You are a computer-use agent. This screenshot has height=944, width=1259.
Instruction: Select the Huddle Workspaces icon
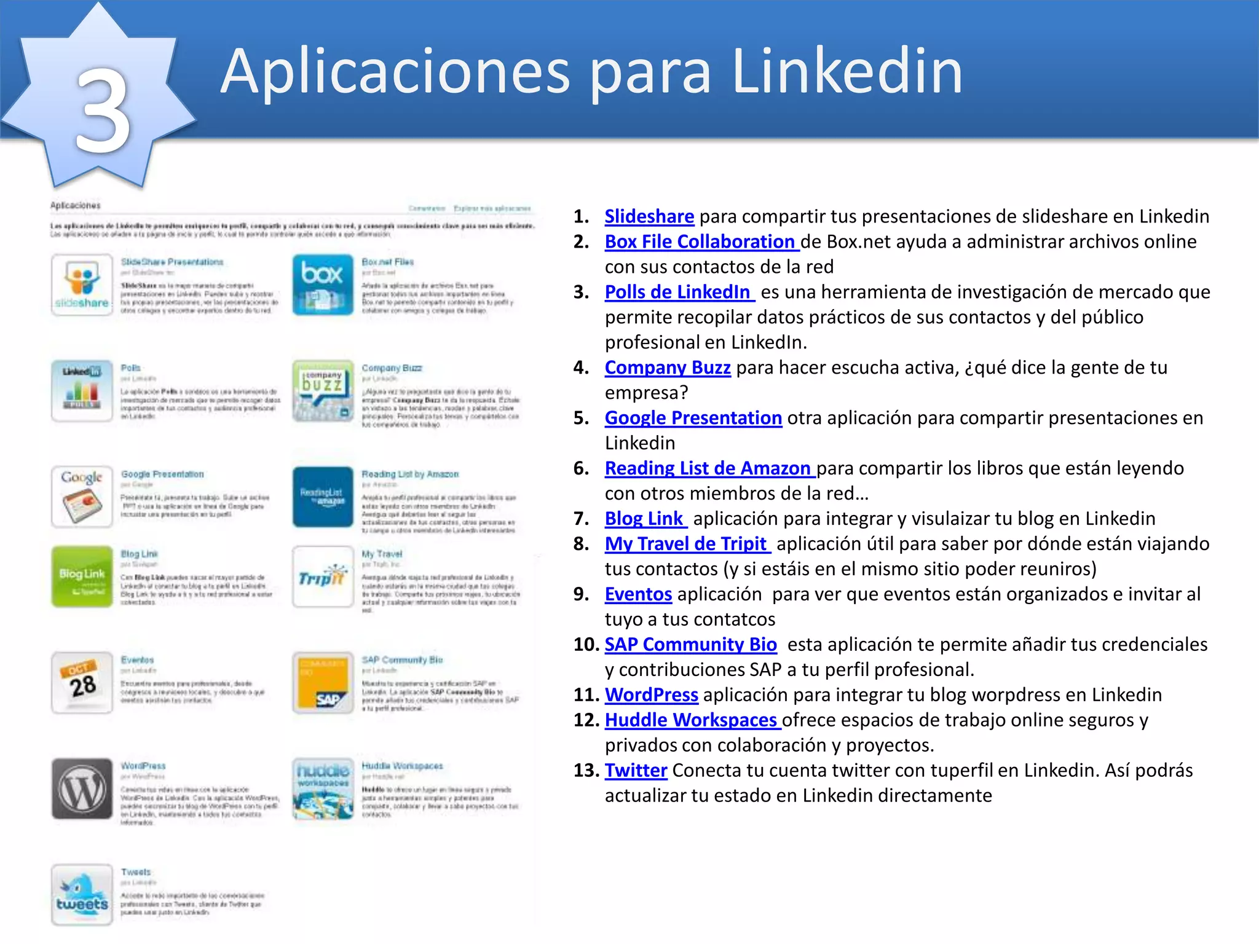(323, 789)
